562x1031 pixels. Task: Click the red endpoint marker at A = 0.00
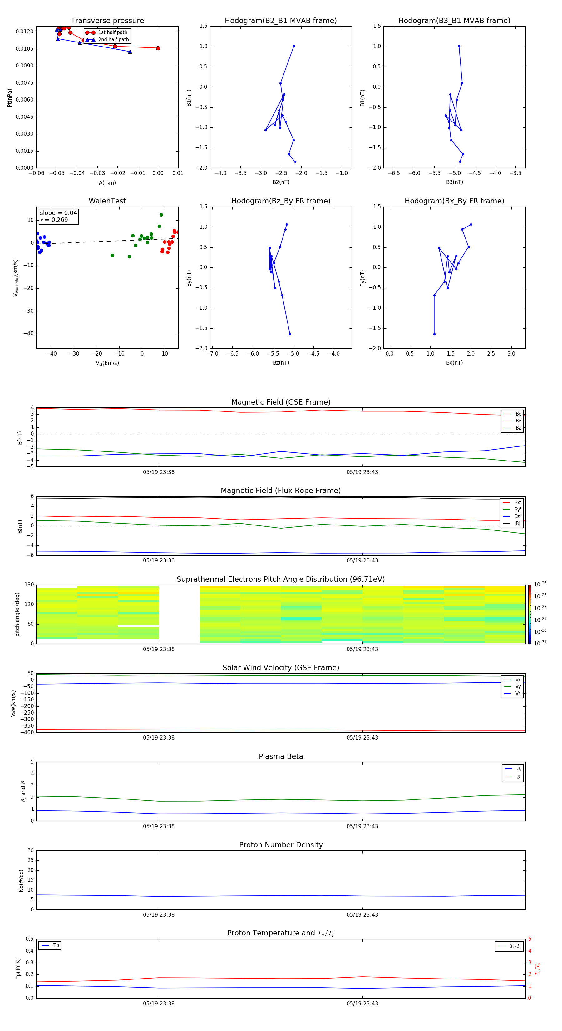click(158, 48)
